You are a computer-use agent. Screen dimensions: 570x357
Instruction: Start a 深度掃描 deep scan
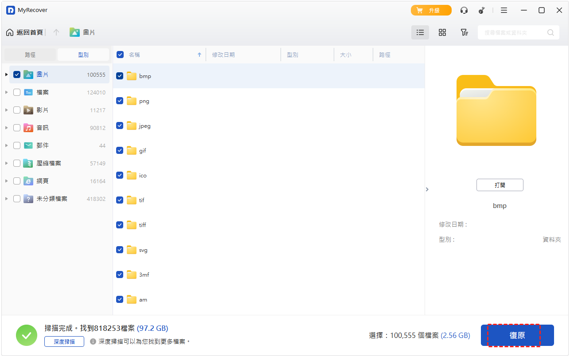coord(64,341)
